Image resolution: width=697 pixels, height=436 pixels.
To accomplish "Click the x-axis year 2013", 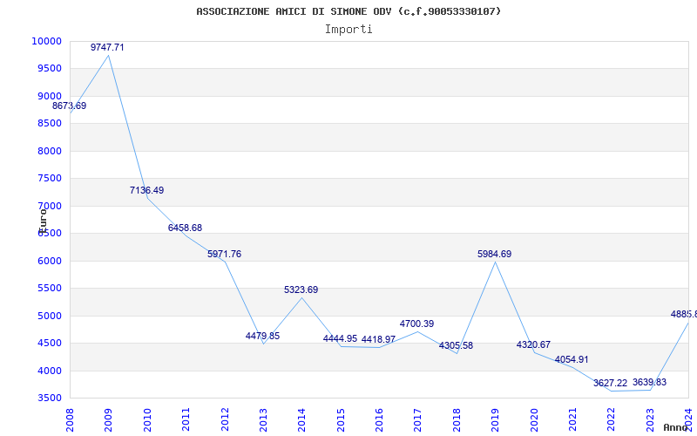I will click(263, 419).
